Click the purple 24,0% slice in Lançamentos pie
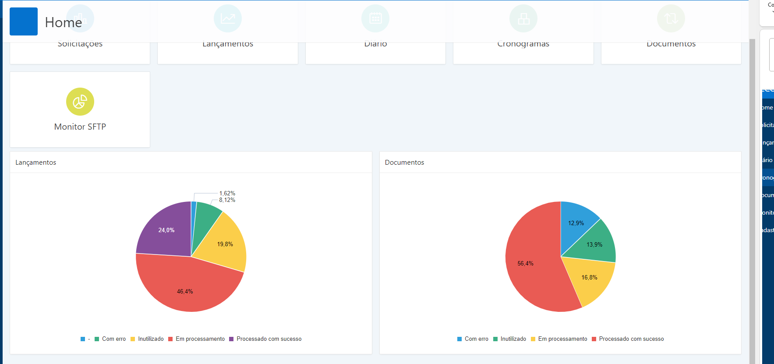Screen dimensions: 774x364 [164, 232]
